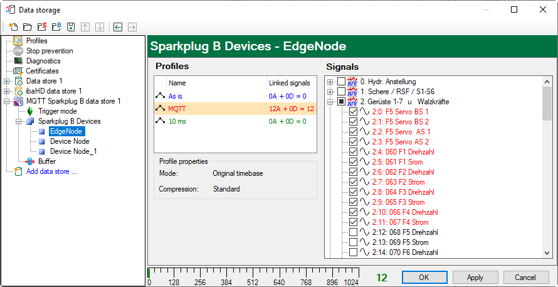This screenshot has width=558, height=287.
Task: Click the Add data store ... link
Action: pyautogui.click(x=51, y=171)
